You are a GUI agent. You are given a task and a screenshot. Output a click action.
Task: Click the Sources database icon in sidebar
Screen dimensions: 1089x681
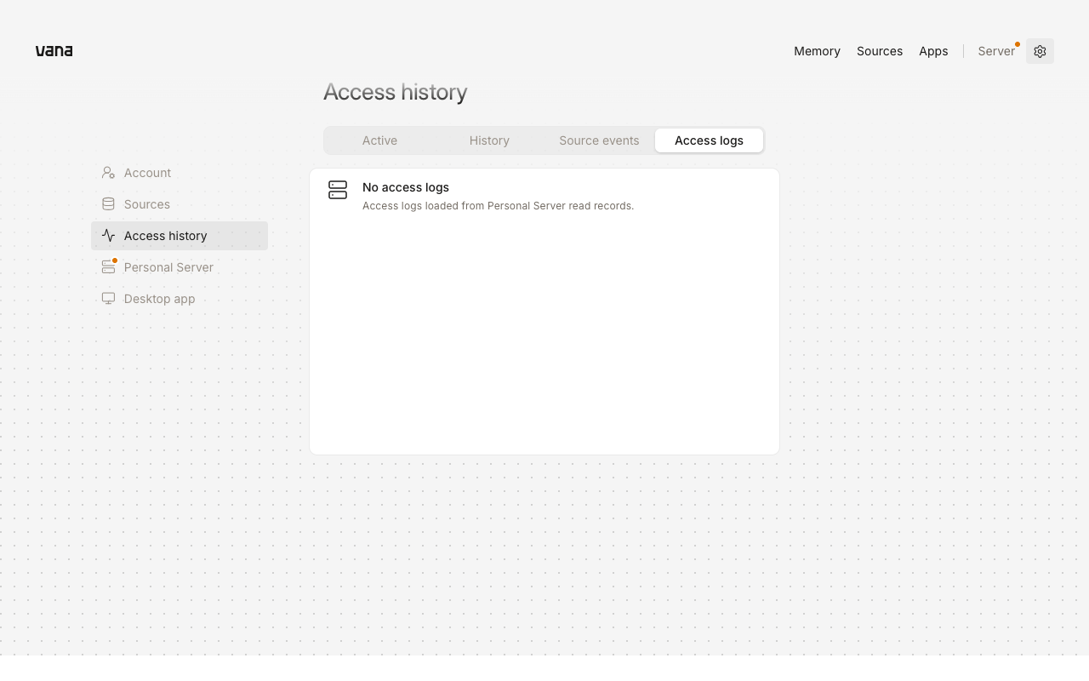108,204
